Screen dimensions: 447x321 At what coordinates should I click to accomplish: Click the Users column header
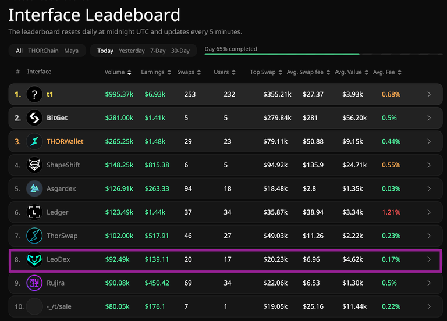pyautogui.click(x=221, y=72)
